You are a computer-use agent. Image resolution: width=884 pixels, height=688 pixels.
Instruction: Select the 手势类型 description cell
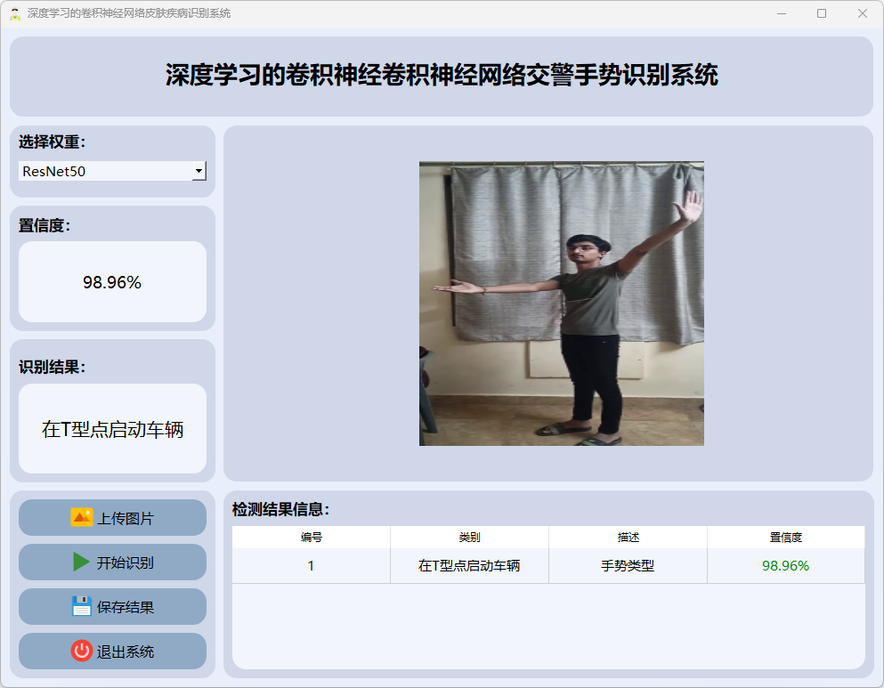pyautogui.click(x=628, y=566)
